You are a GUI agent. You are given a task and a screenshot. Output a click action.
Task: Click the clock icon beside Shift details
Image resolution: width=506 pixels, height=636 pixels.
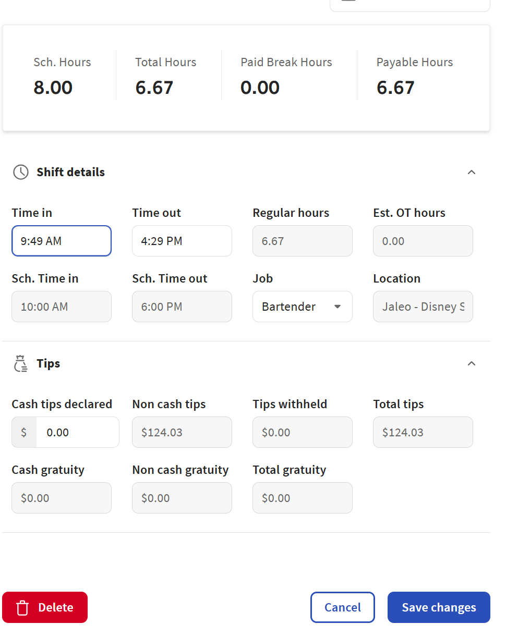tap(21, 173)
